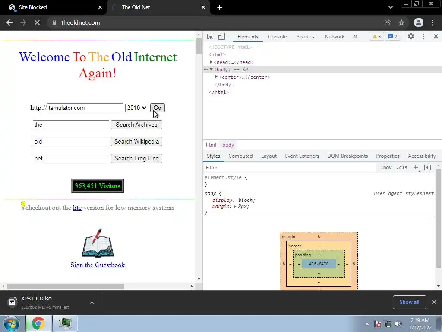Viewport: 442px width, 332px height.
Task: Click the Sign the Guestbook link
Action: coord(98,265)
